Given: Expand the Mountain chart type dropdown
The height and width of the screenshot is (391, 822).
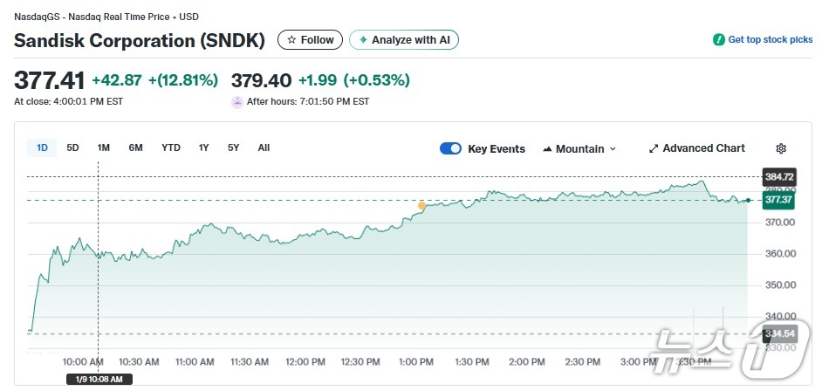Looking at the screenshot, I should pyautogui.click(x=613, y=149).
